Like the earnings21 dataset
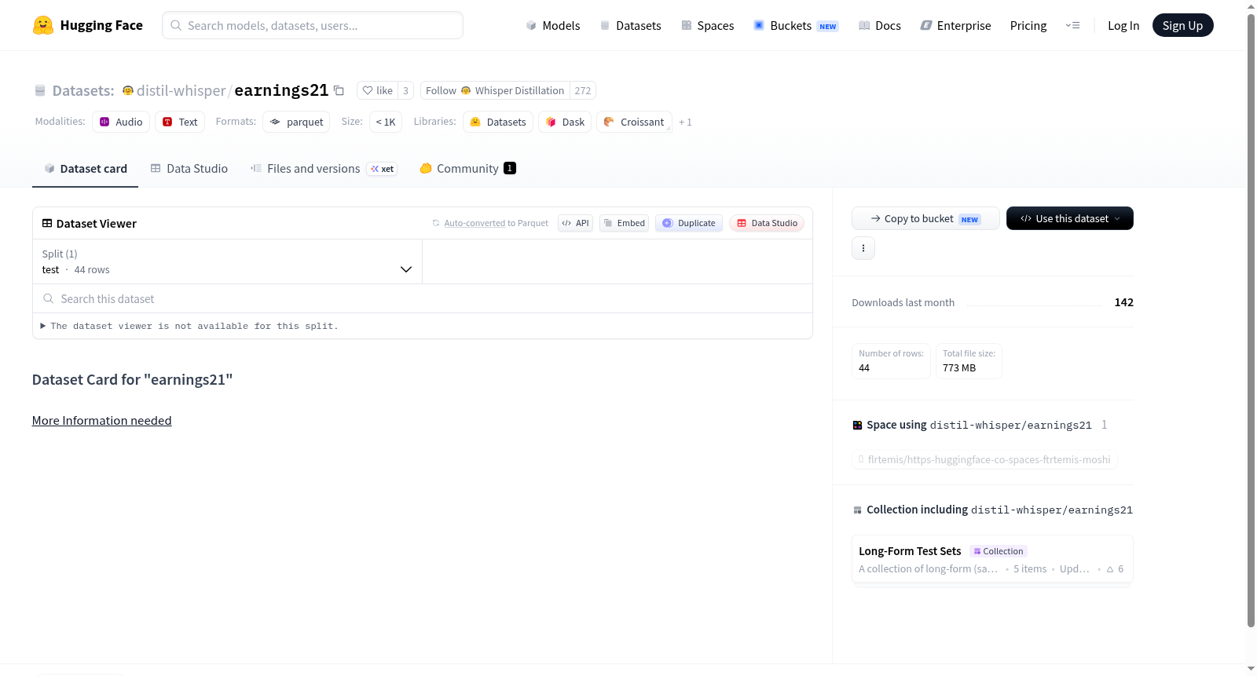Screen dimensions: 1257x676 [377, 90]
